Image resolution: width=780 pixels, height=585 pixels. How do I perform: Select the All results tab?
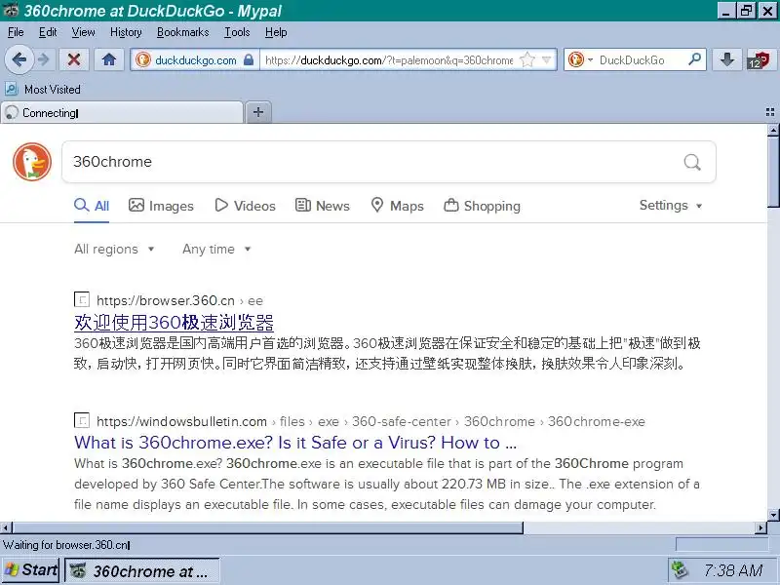click(x=92, y=206)
